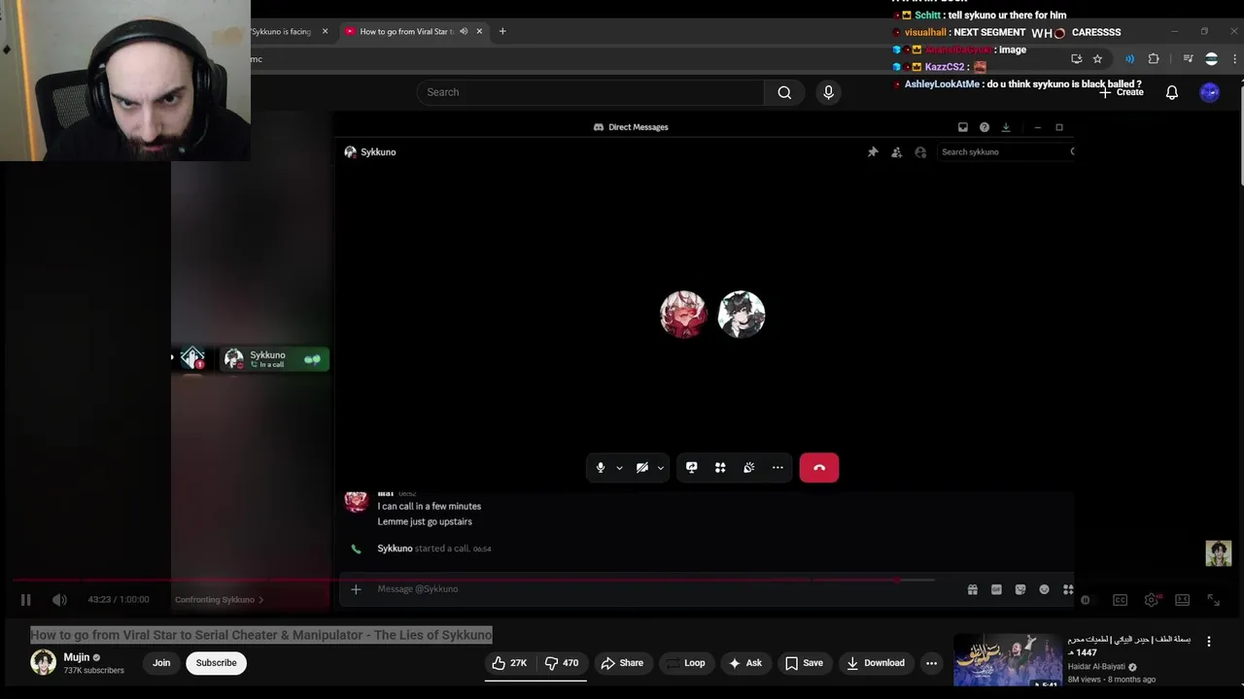Mute the microphone in the Discord call
Screen dimensions: 1244x699
tap(601, 468)
